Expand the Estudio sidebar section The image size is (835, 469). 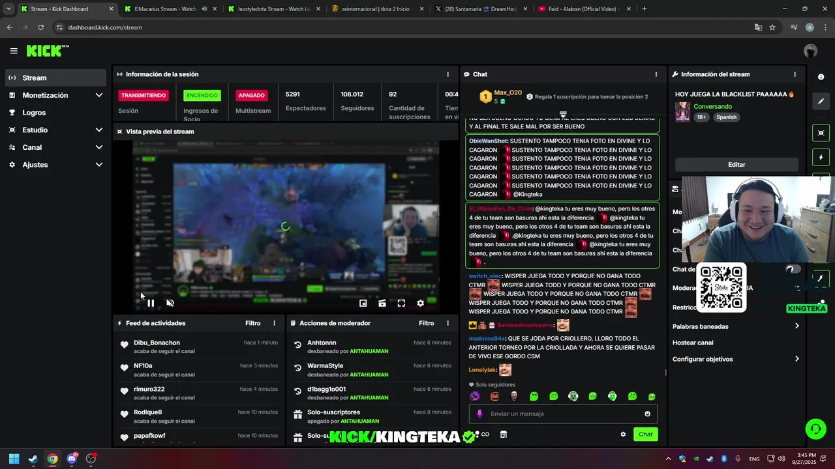pos(55,130)
